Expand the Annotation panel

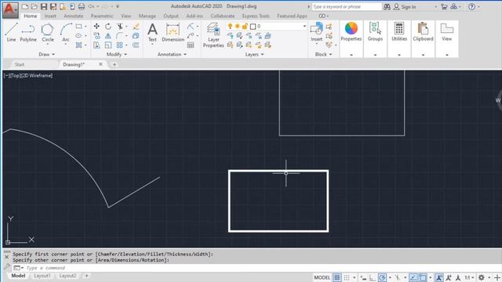point(172,54)
